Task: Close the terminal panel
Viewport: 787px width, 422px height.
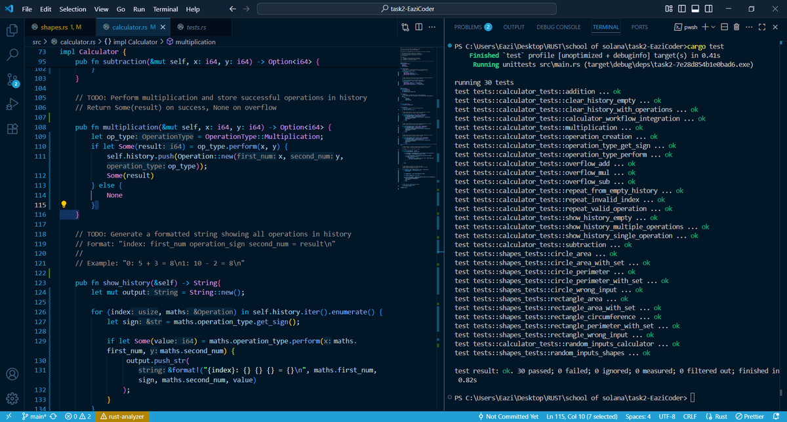Action: (x=775, y=28)
